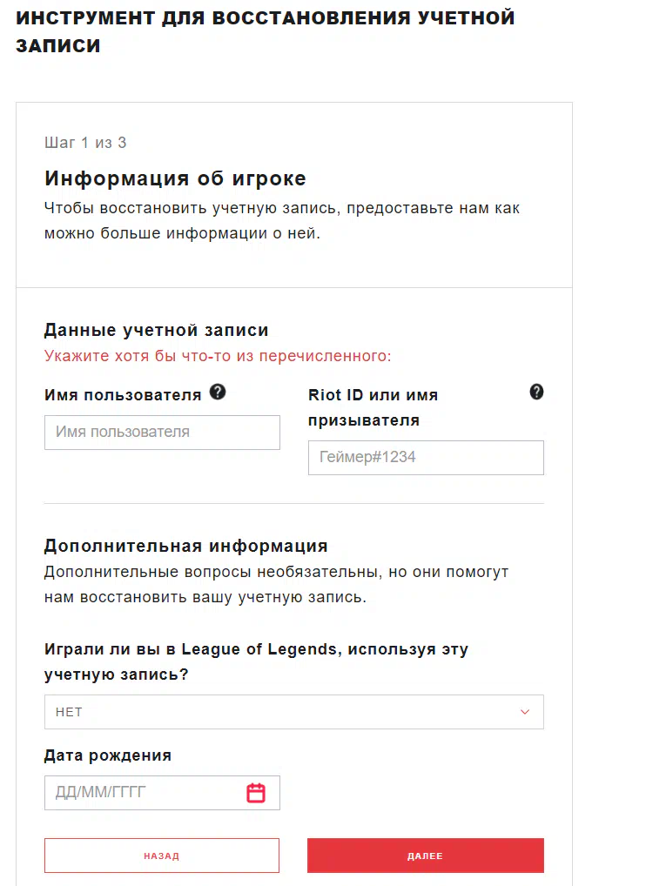The height and width of the screenshot is (886, 646).
Task: Click the Шаг 1 из 3 step indicator
Action: [x=85, y=143]
